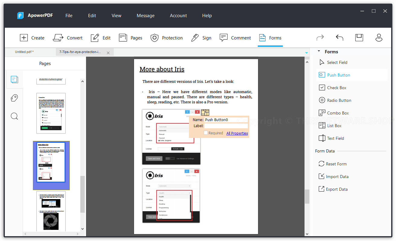Open the Pages tool in toolbar
Viewport: 396px width, 241px height.
130,38
